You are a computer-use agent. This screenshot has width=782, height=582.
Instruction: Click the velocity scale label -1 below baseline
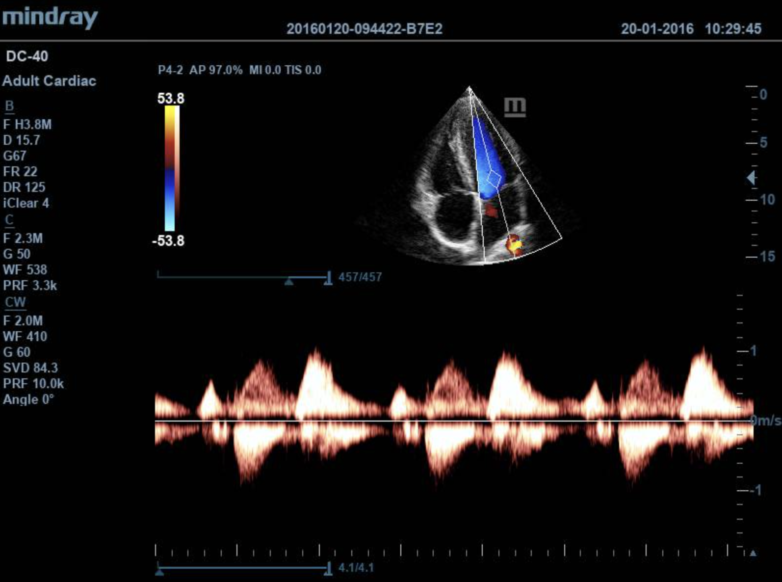[x=755, y=490]
